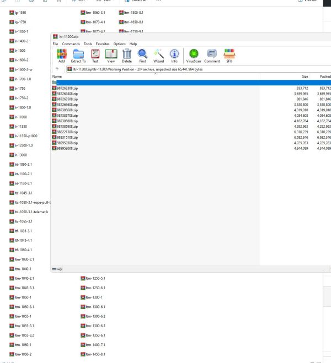The height and width of the screenshot is (363, 331).
Task: Open the Commands menu
Action: tap(71, 44)
